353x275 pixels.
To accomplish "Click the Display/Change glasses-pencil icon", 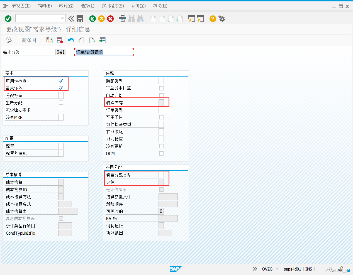I will tap(9, 40).
